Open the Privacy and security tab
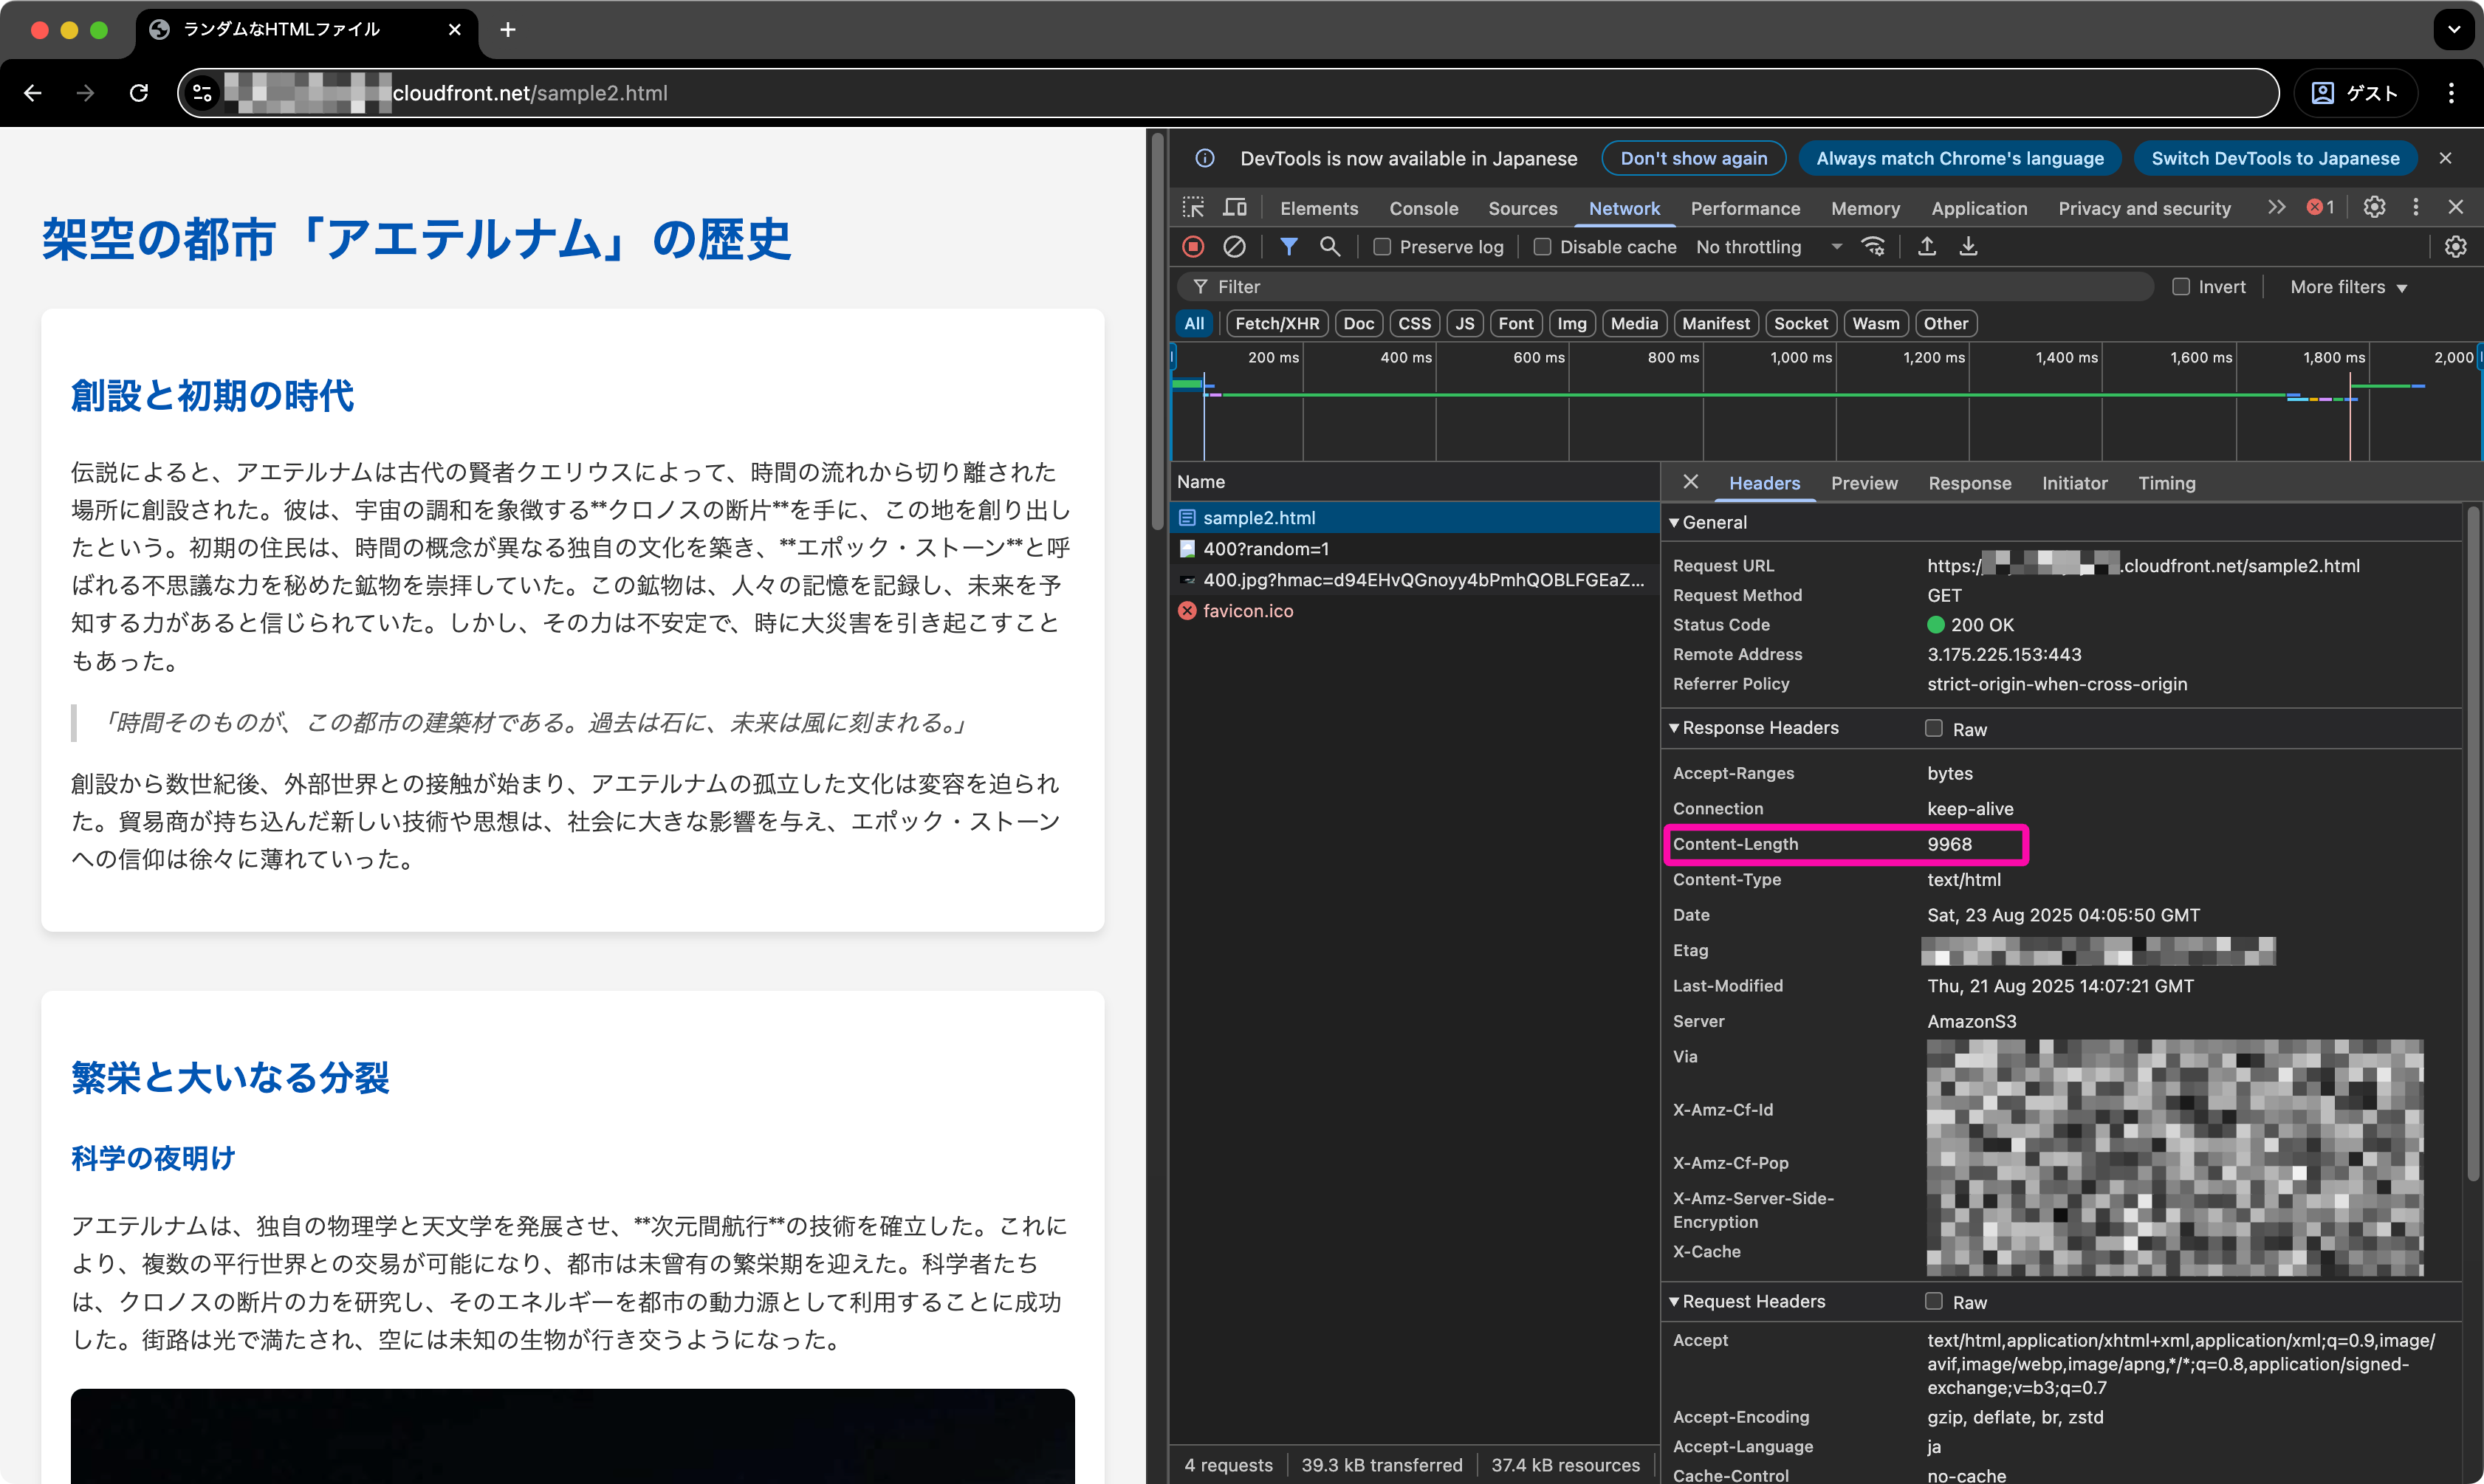 pos(2144,208)
